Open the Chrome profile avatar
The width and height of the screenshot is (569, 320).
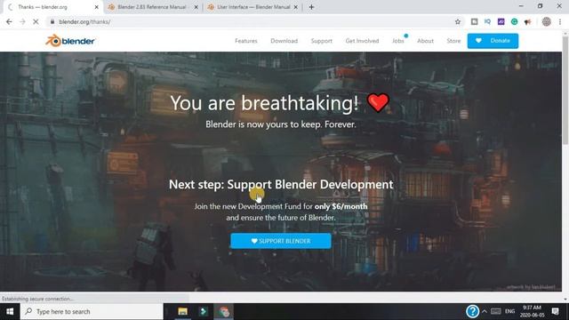pos(547,21)
